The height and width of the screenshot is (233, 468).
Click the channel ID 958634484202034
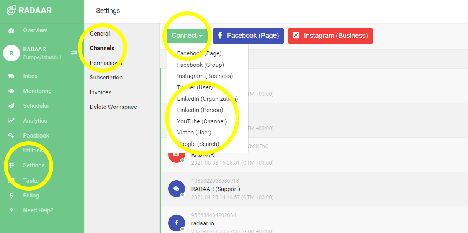click(214, 215)
